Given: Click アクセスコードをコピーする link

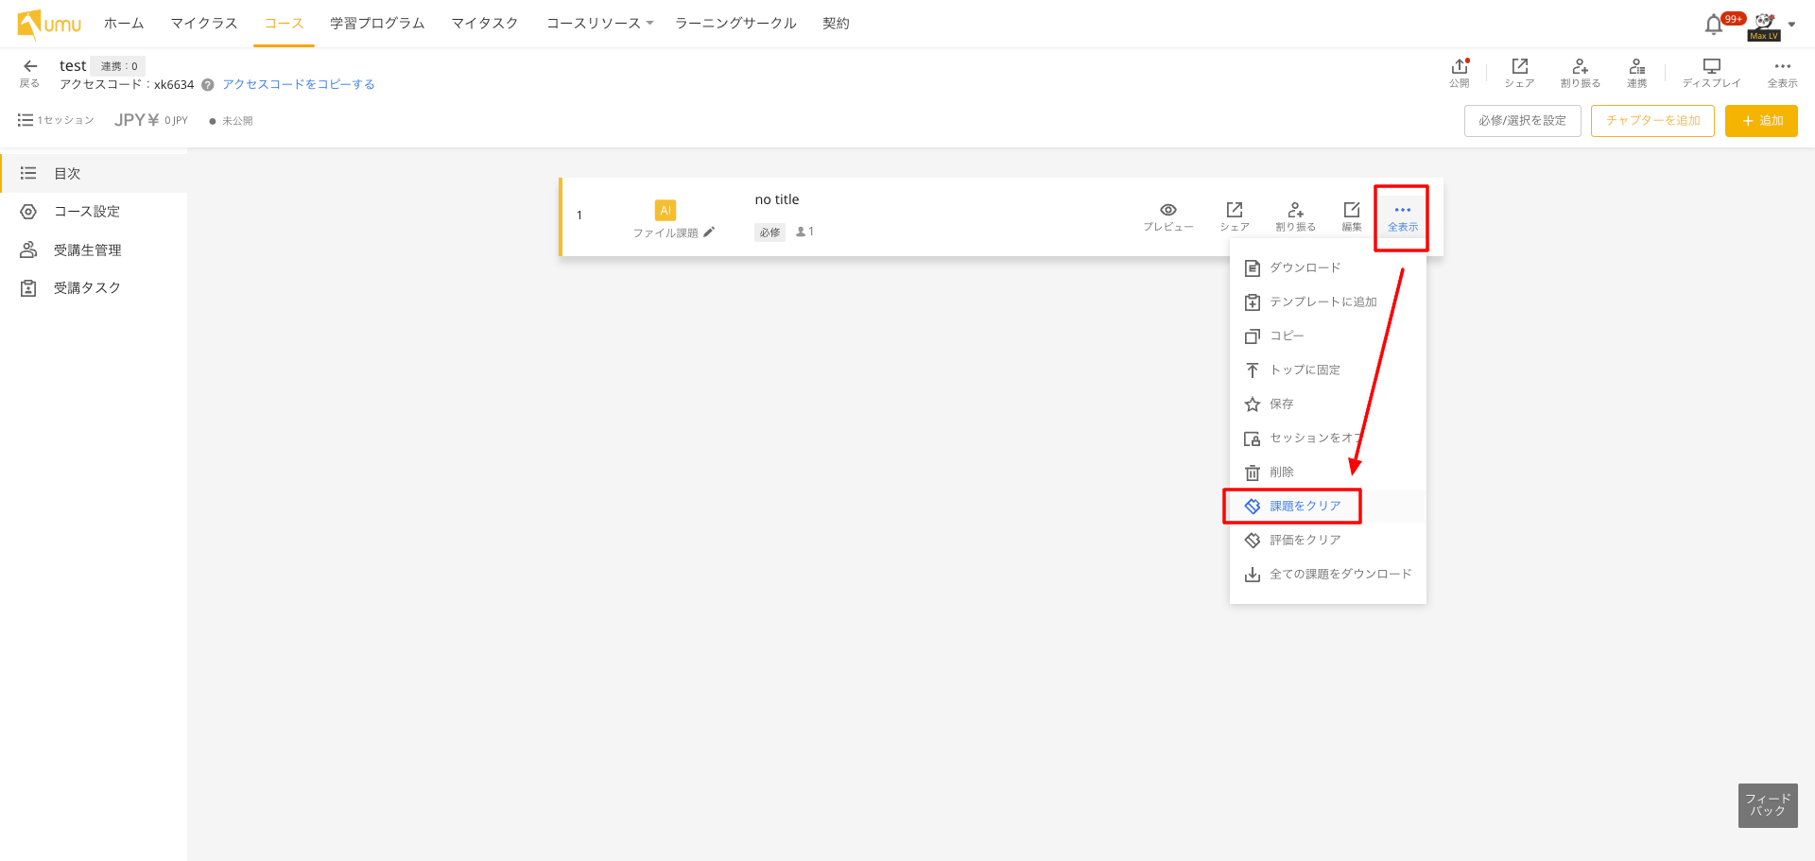Looking at the screenshot, I should pos(299,85).
